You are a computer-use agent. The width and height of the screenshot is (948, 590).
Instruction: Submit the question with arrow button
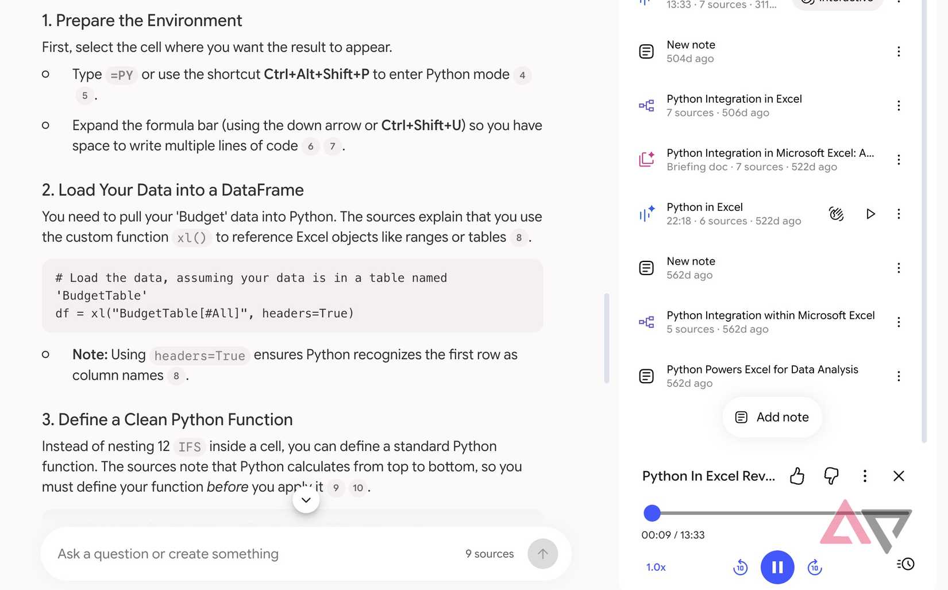pos(542,554)
